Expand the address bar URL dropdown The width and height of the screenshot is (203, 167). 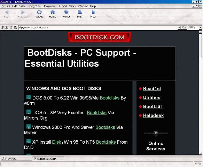pos(179,27)
